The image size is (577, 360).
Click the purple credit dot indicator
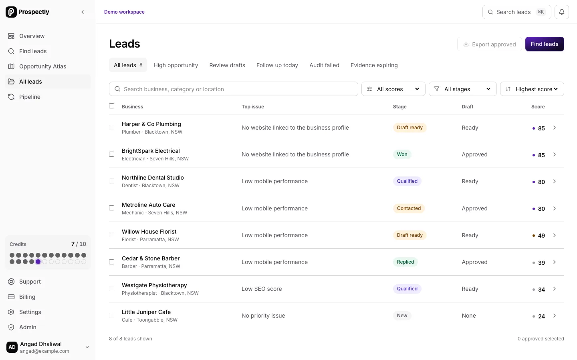(38, 262)
